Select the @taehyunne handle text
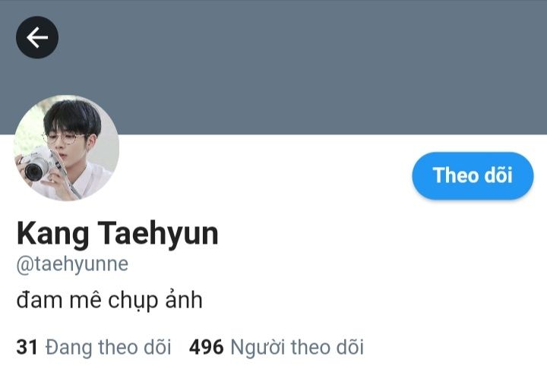 coord(72,265)
